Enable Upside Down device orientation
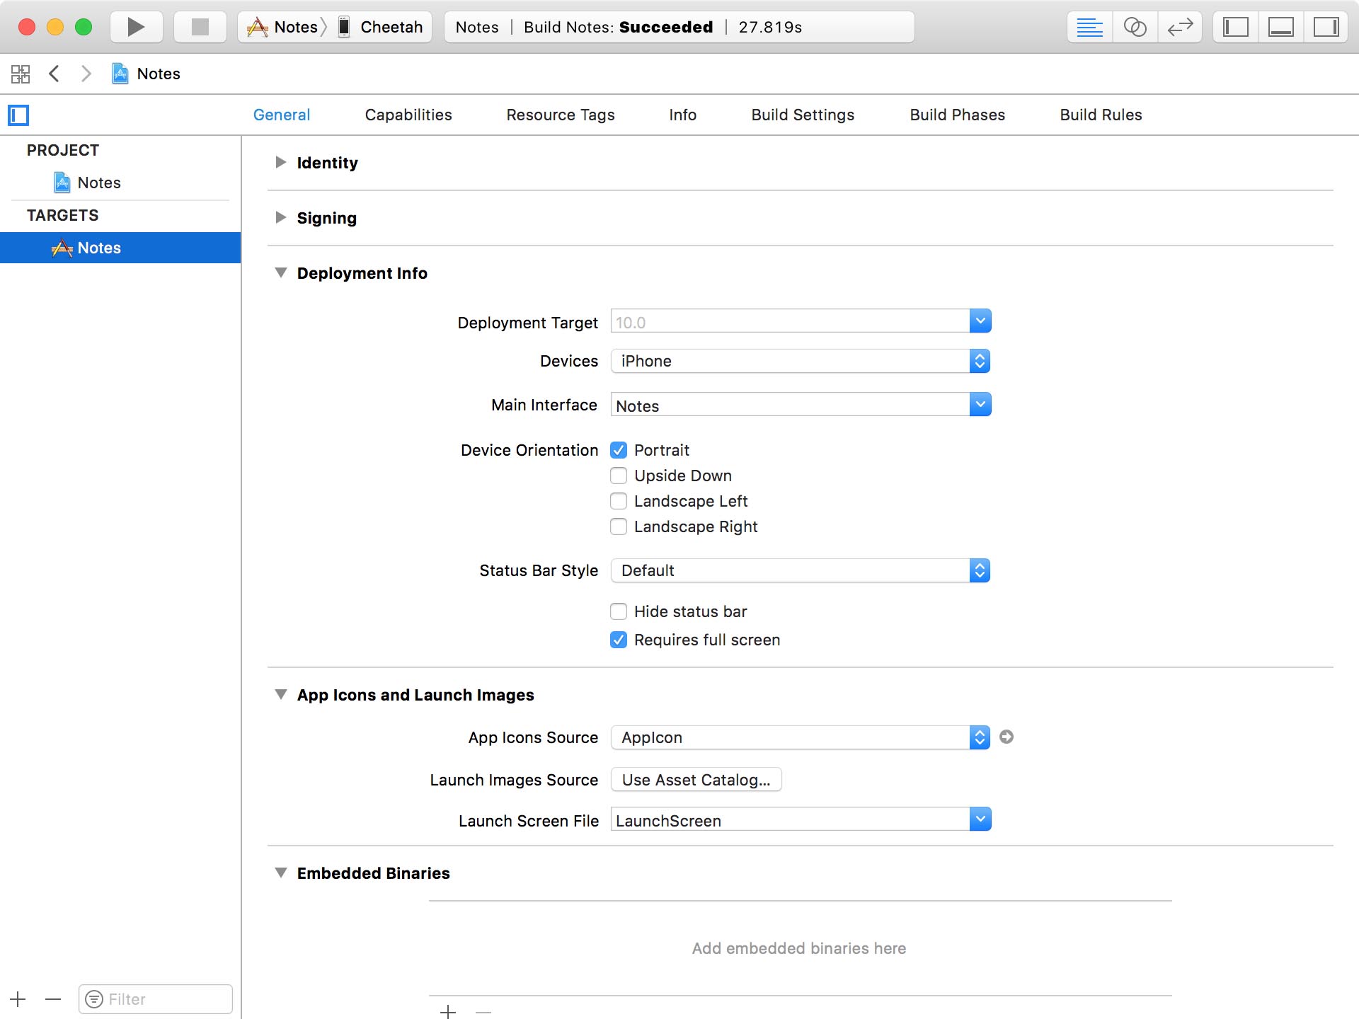The height and width of the screenshot is (1019, 1359). (619, 476)
